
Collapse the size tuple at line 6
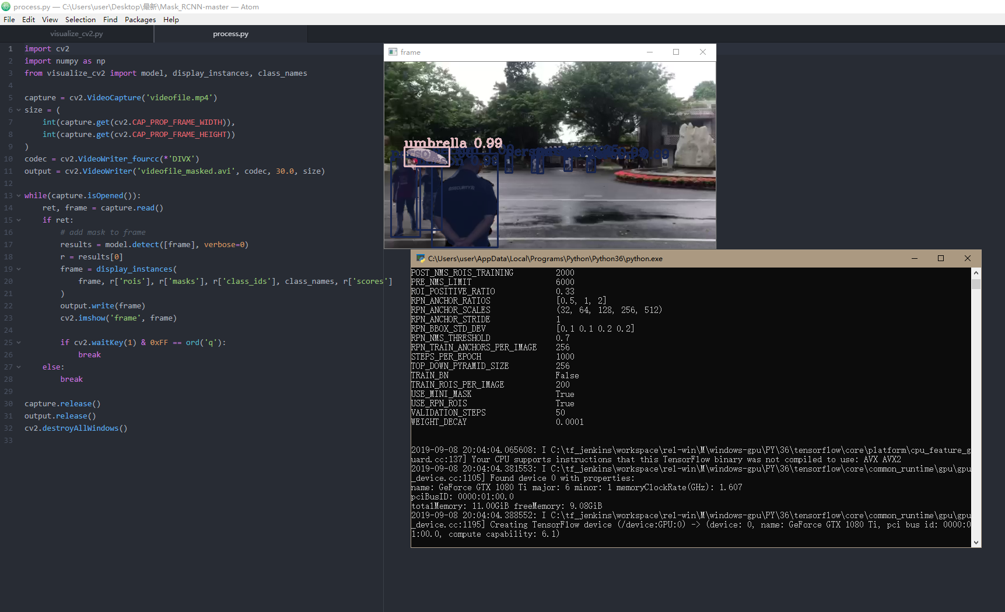pyautogui.click(x=19, y=110)
